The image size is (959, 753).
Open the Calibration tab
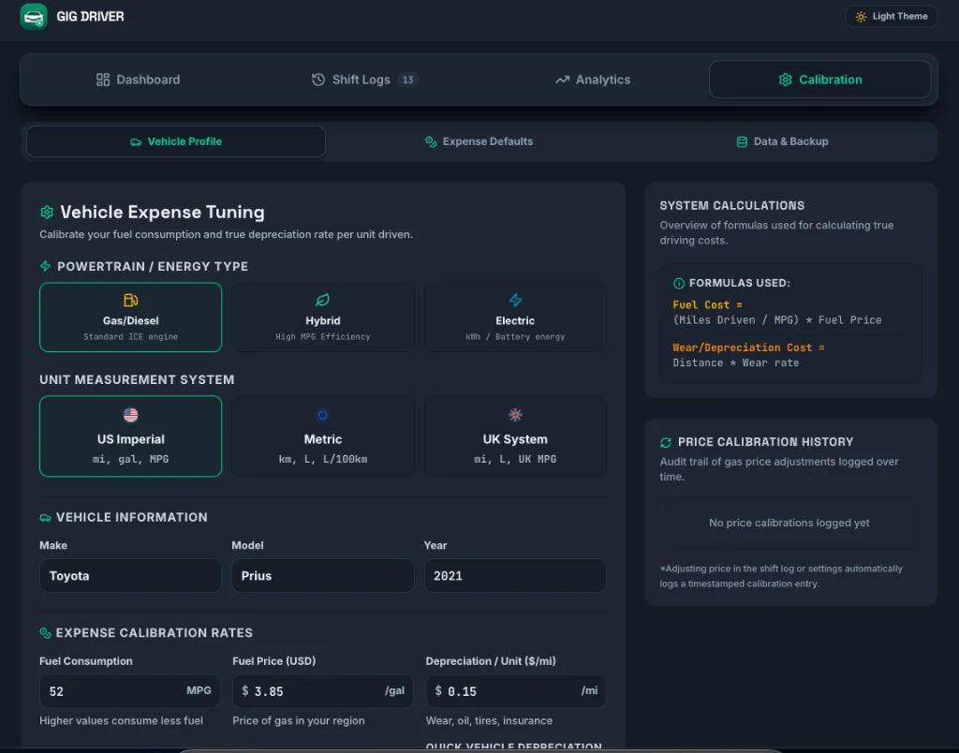[x=820, y=80]
